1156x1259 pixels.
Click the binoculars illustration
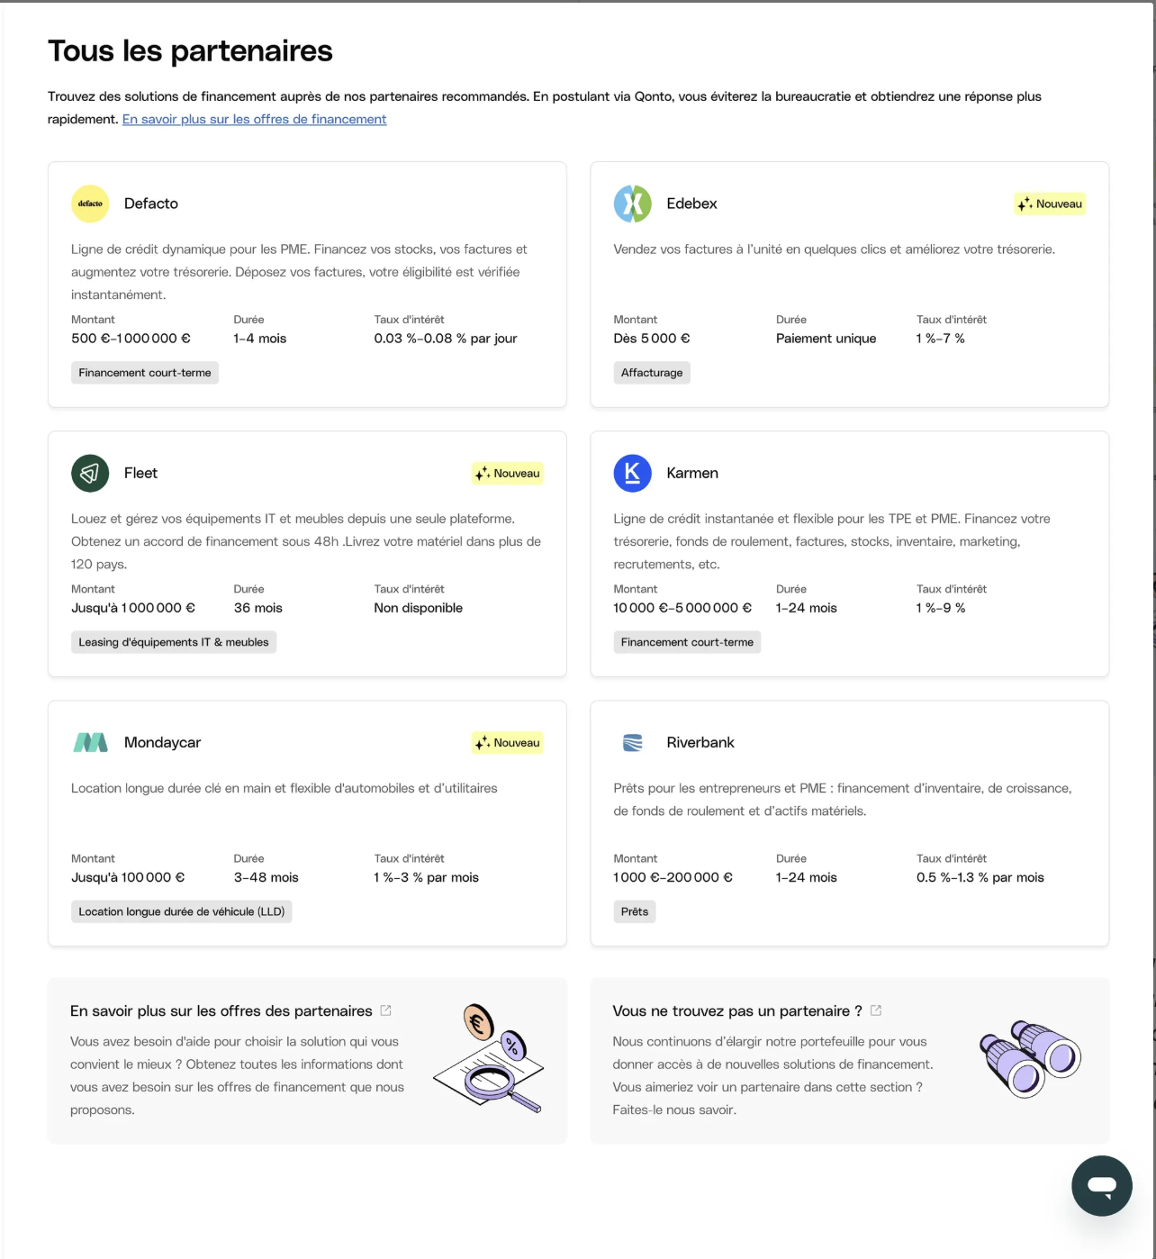coord(1031,1059)
